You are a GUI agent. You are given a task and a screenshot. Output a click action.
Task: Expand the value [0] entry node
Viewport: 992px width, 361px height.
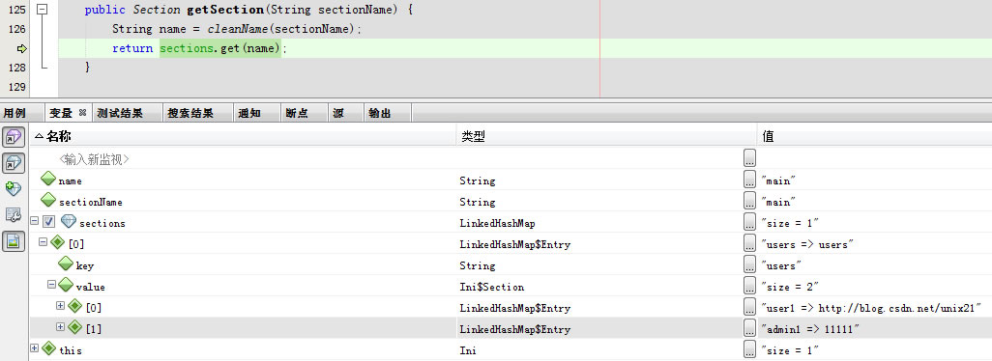(61, 305)
